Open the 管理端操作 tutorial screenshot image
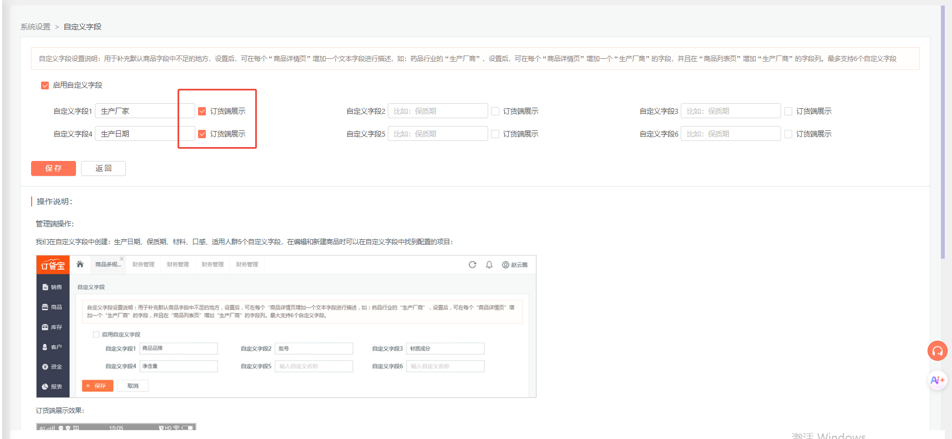 click(286, 326)
